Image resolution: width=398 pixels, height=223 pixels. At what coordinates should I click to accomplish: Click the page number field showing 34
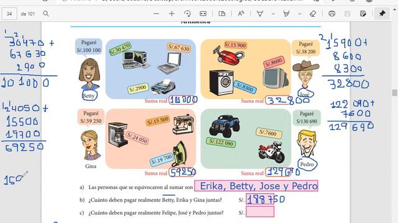[x=9, y=14]
